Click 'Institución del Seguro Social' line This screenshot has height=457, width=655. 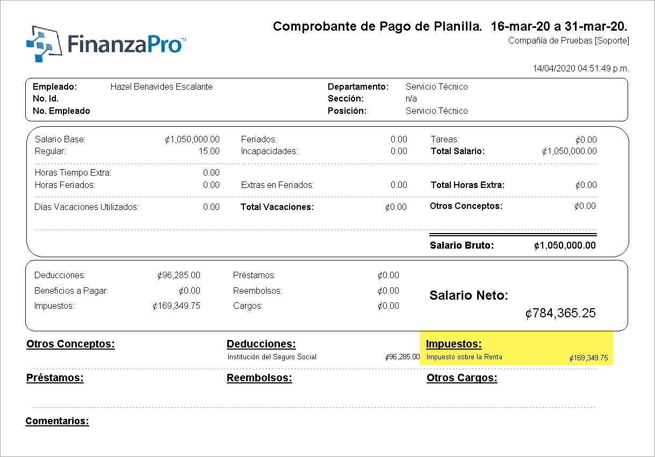272,357
